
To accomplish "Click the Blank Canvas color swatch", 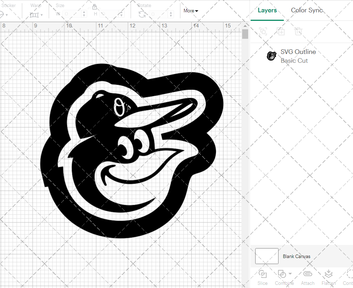I will coord(267,256).
